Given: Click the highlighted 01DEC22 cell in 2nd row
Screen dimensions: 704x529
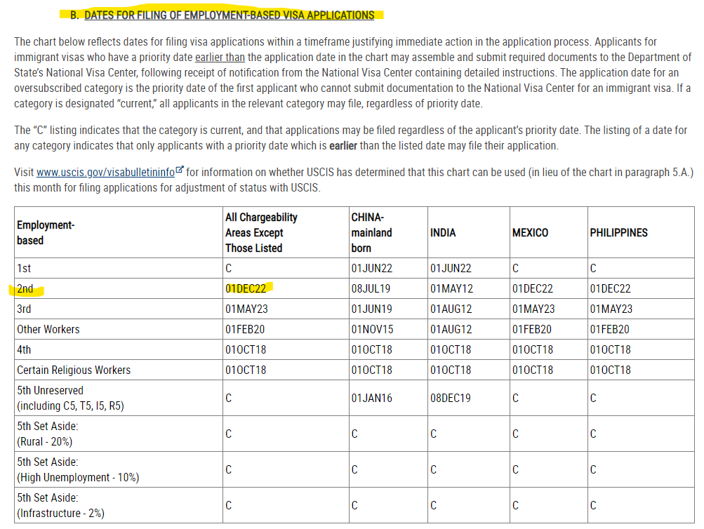Looking at the screenshot, I should click(x=246, y=288).
